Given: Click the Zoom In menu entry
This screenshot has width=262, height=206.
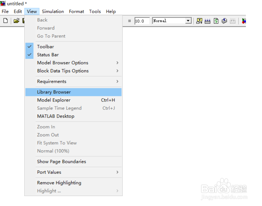Looking at the screenshot, I should 73,127.
